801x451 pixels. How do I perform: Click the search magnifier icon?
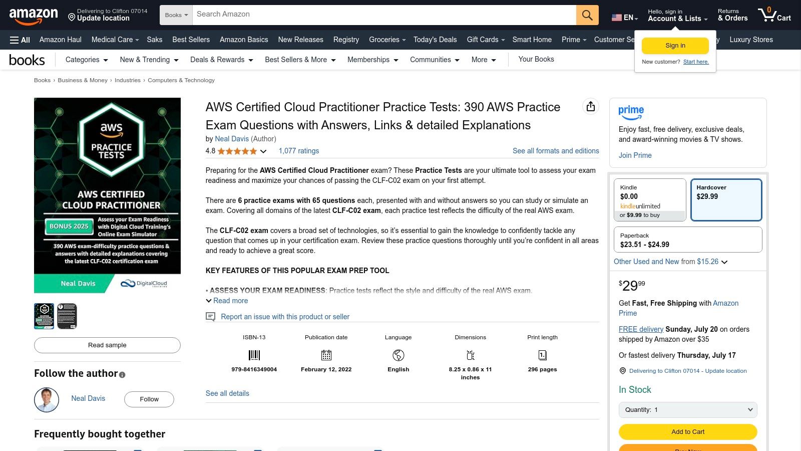[x=587, y=15]
